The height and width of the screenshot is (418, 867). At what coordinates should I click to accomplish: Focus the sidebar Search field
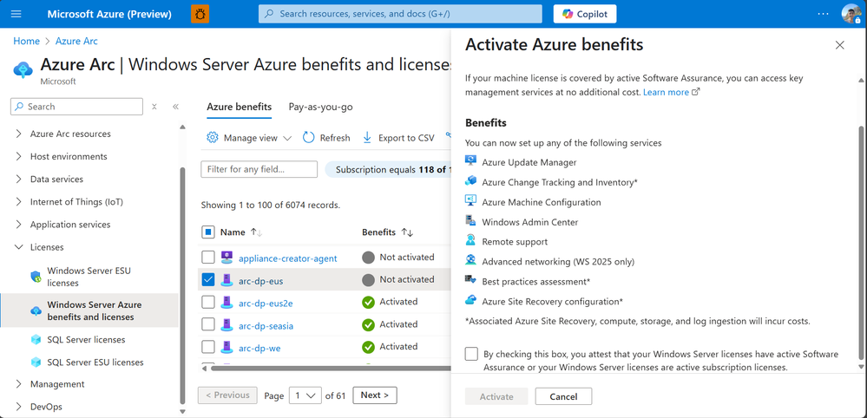(77, 107)
